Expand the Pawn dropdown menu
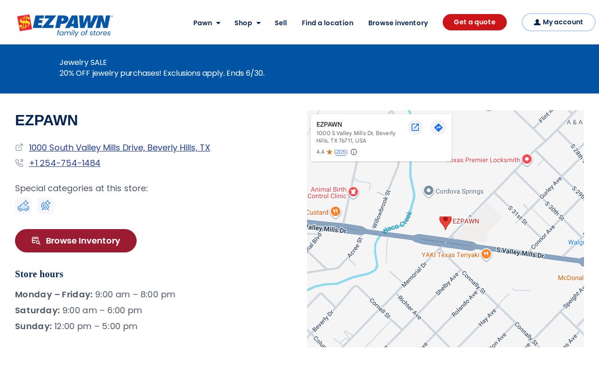 (x=207, y=23)
